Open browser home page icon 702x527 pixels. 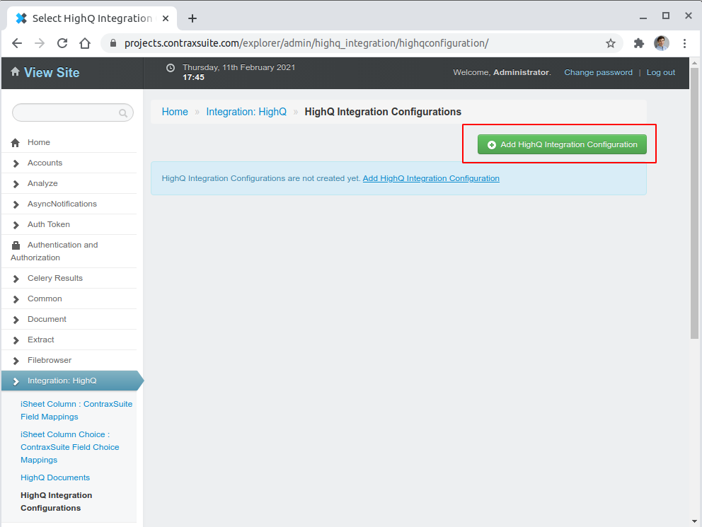(85, 43)
